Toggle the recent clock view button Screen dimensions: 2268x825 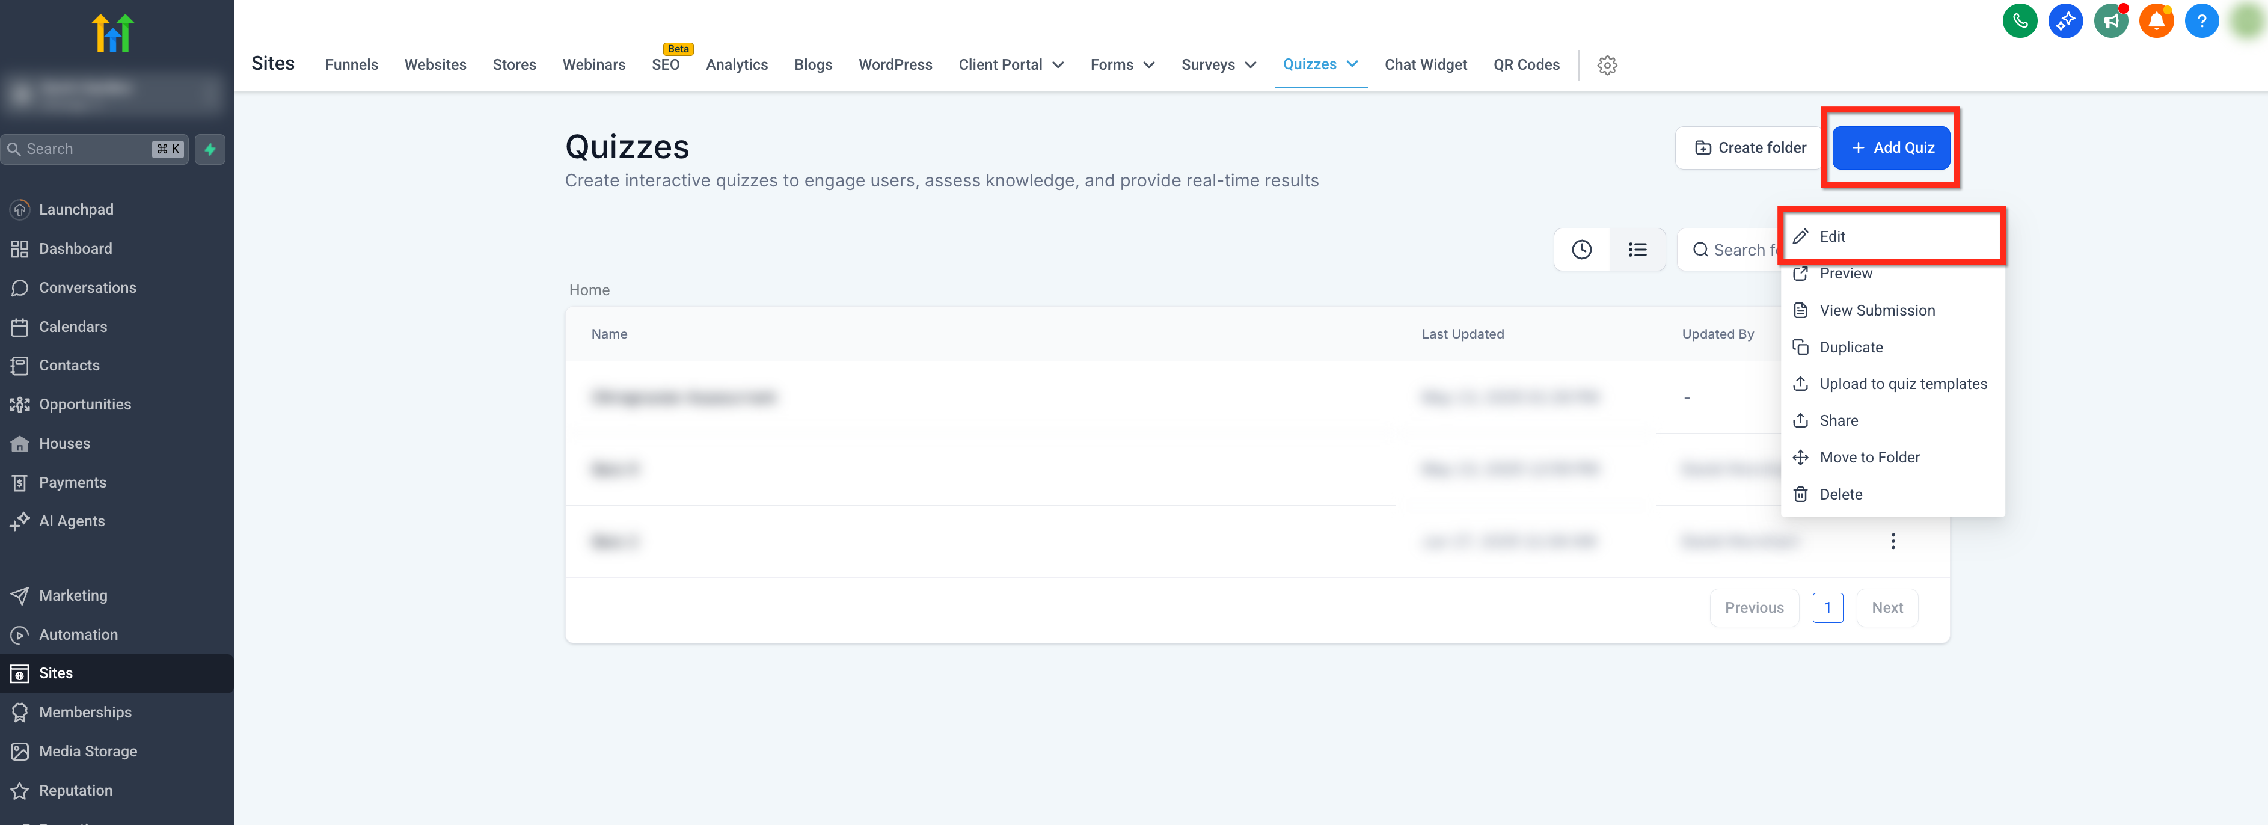pos(1581,250)
